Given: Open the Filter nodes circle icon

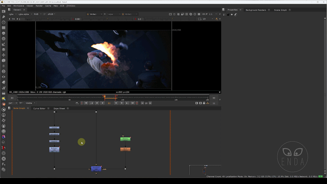Looking at the screenshot, I should click(x=4, y=38).
